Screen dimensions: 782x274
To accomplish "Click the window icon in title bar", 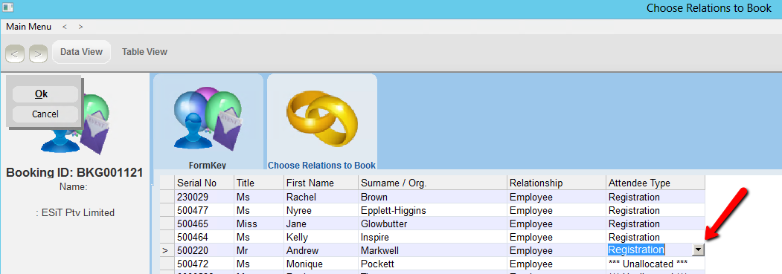I will 7,7.
